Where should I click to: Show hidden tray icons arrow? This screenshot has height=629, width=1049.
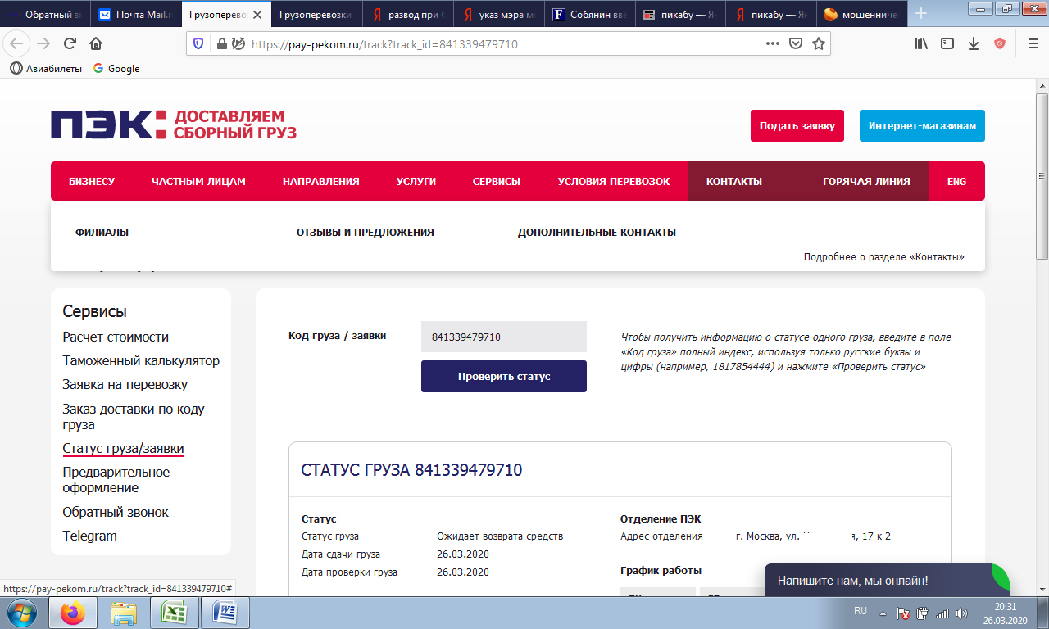coord(883,613)
